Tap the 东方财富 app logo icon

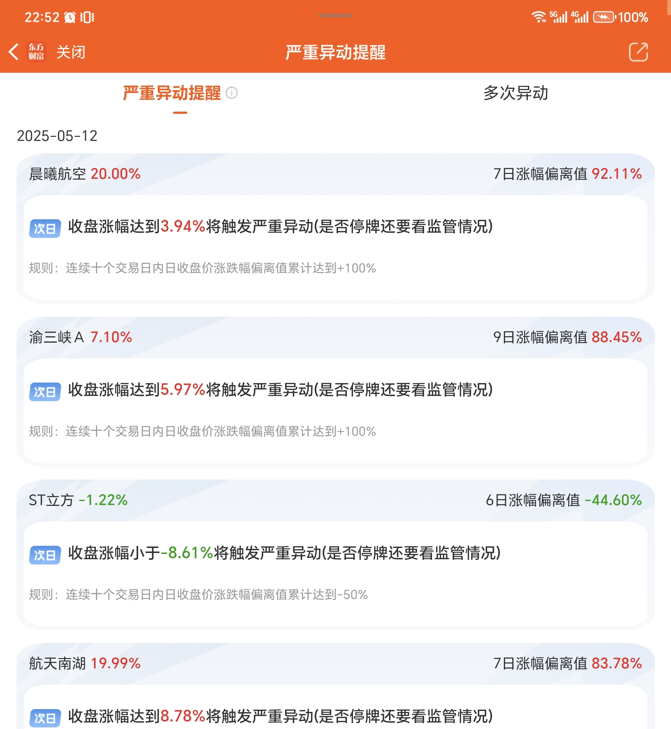point(36,52)
